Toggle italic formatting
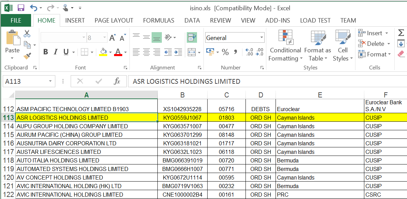This screenshot has width=407, height=199. click(55, 52)
